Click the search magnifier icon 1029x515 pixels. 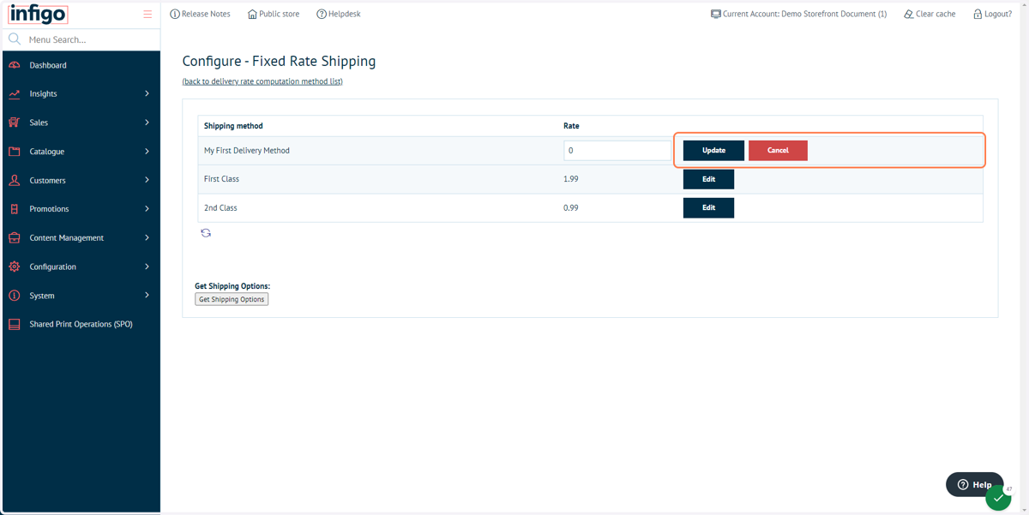[15, 39]
